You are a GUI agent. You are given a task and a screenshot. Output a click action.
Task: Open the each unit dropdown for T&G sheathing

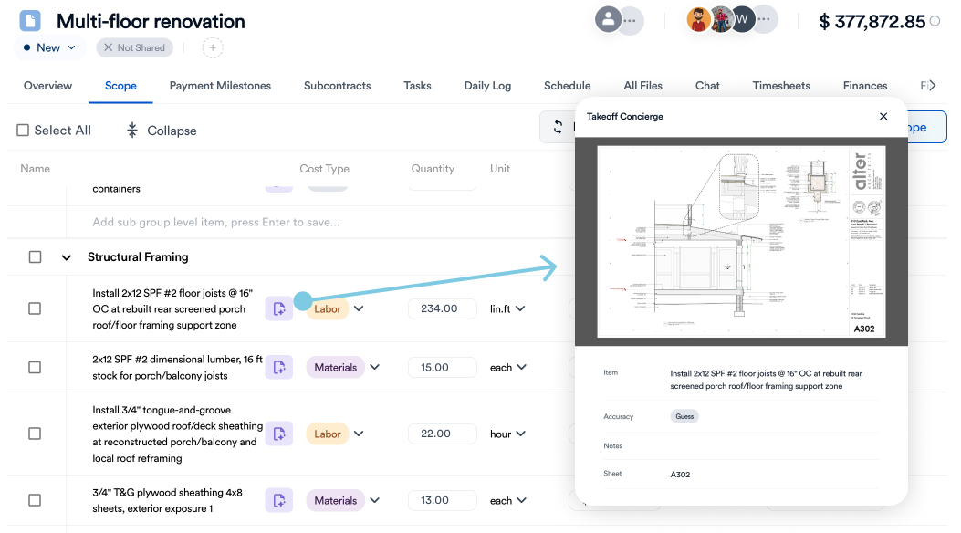pyautogui.click(x=508, y=500)
